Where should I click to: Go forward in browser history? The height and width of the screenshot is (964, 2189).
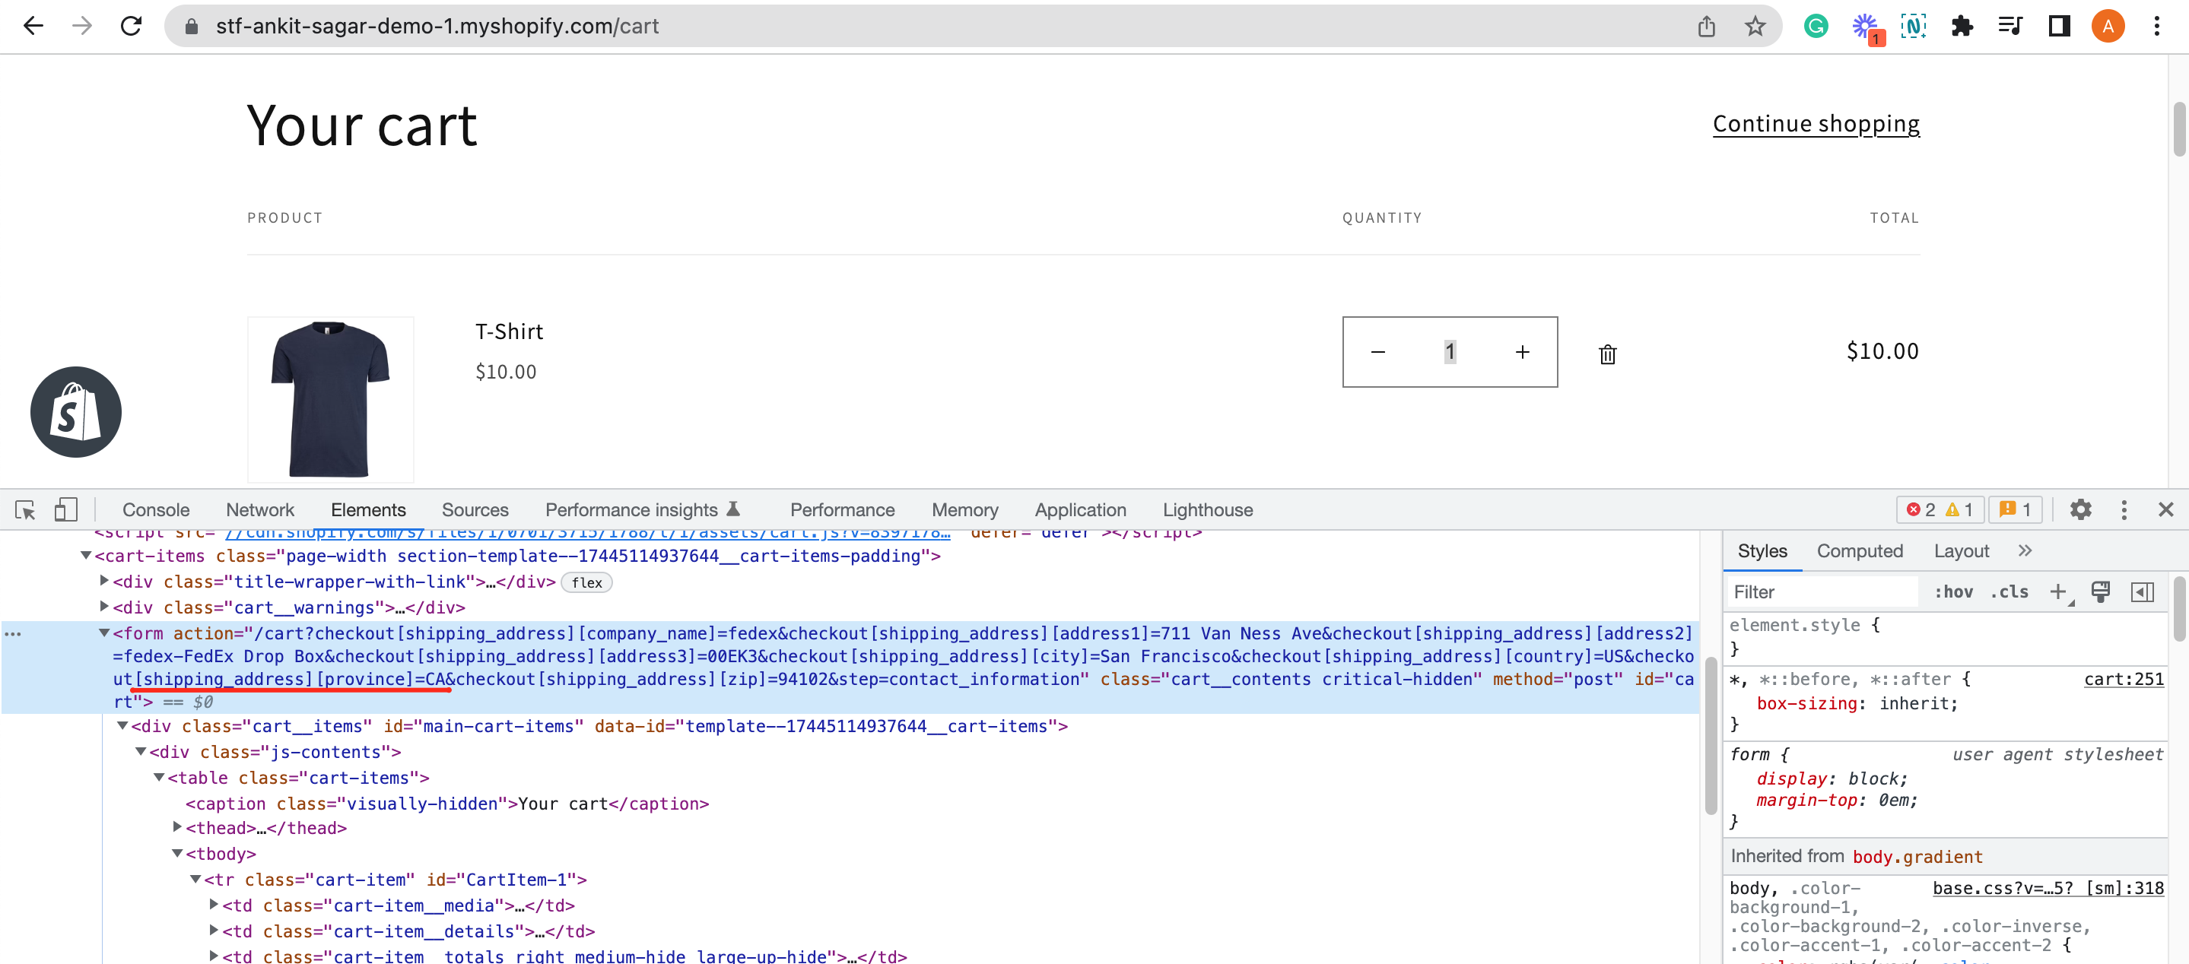click(81, 27)
